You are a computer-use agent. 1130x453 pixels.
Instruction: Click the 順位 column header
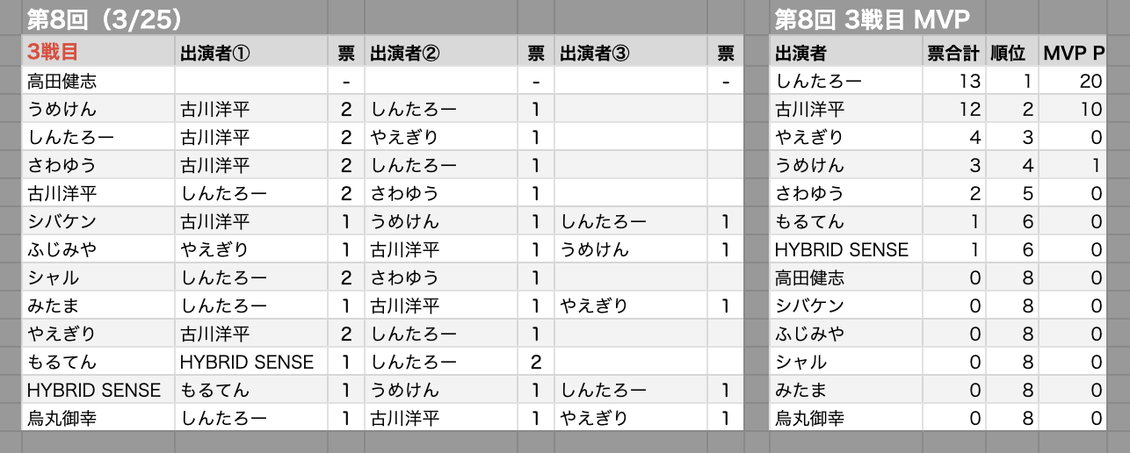coord(1010,53)
